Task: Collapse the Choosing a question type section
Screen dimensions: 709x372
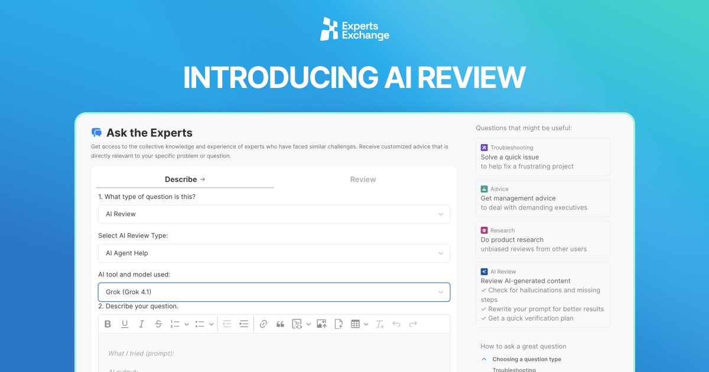Action: (484, 359)
